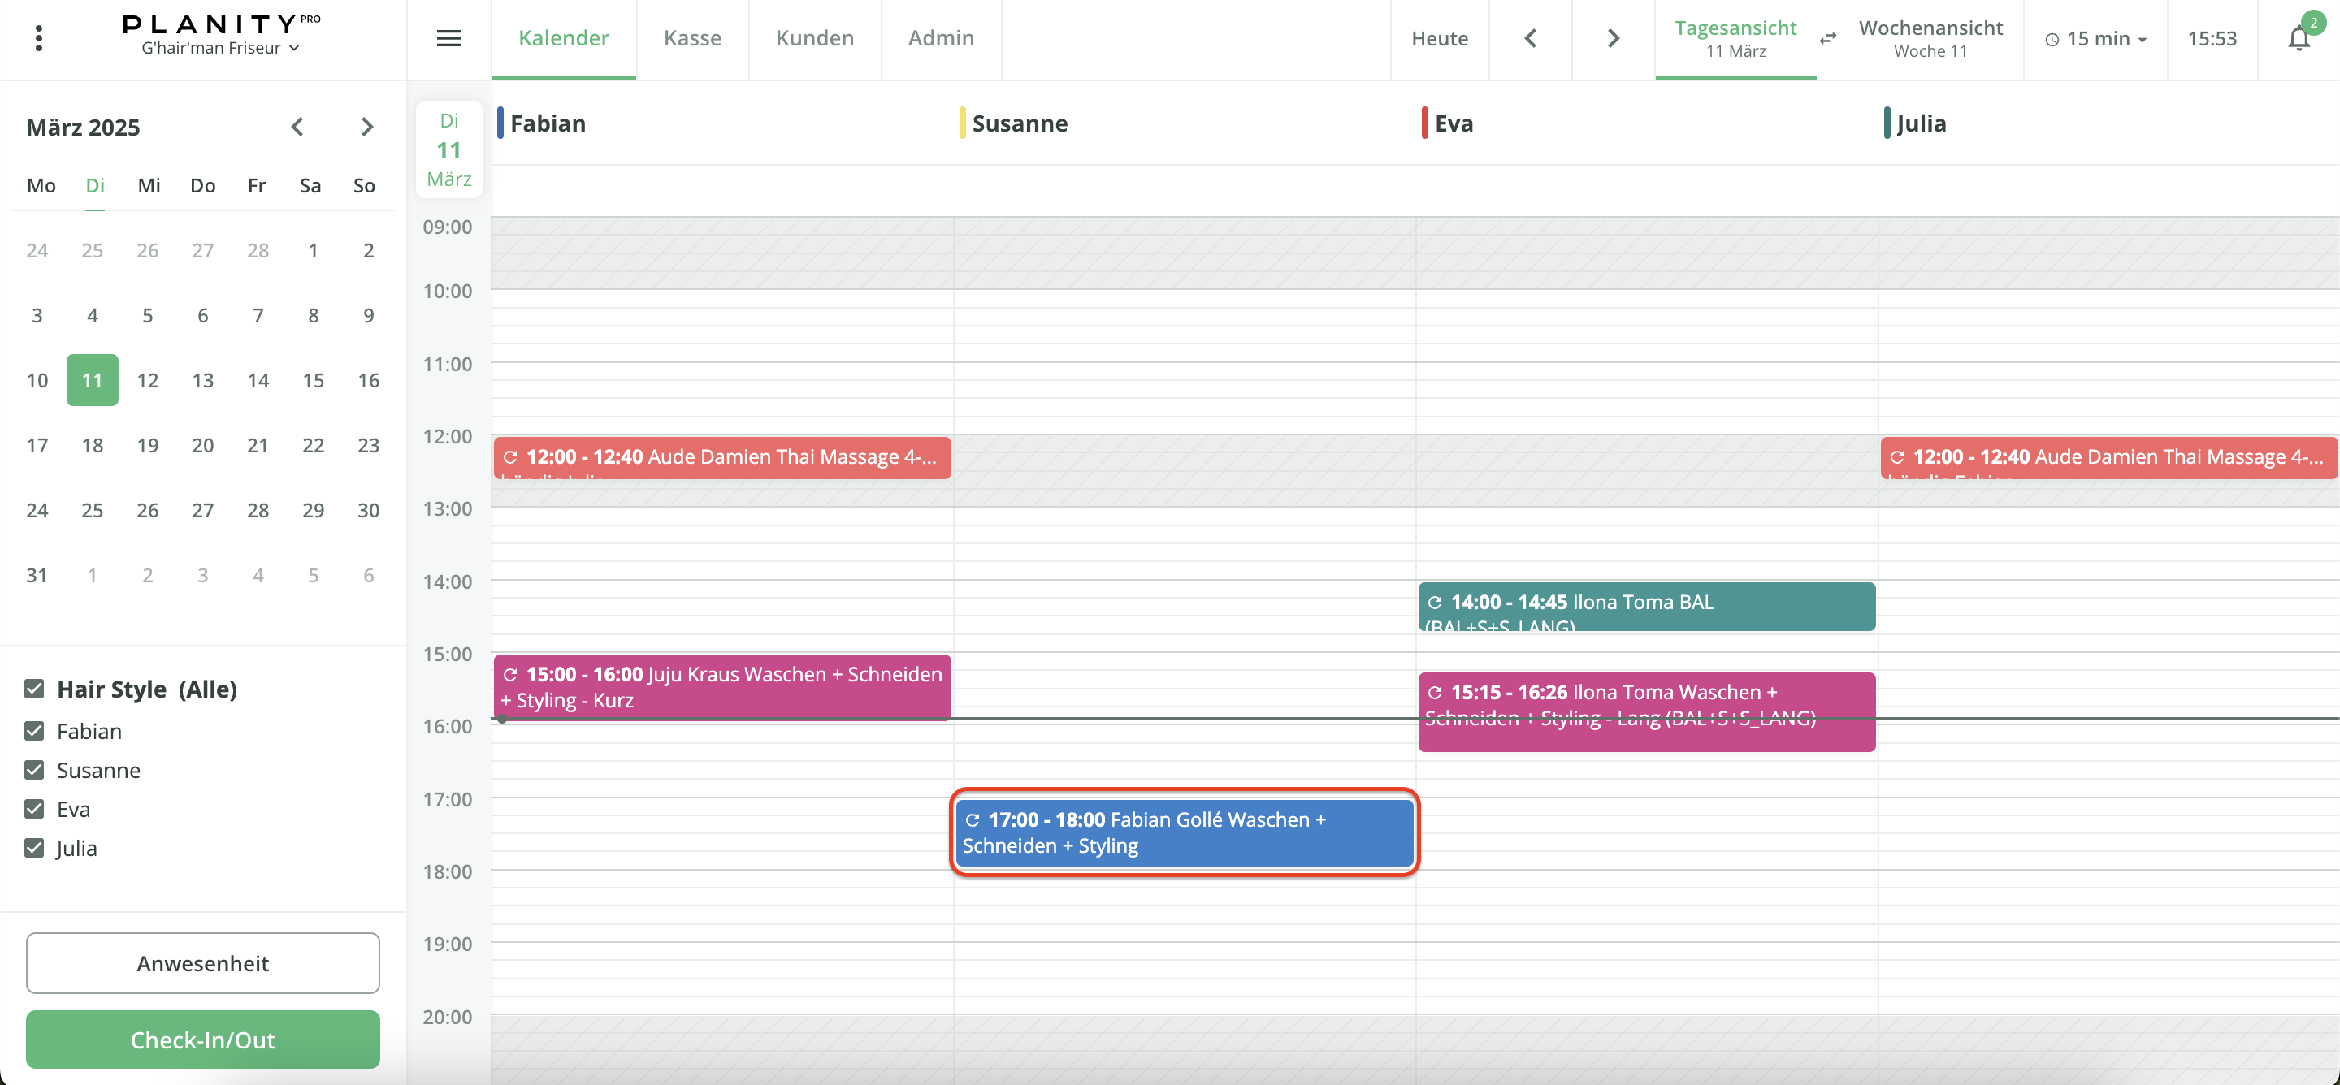The image size is (2340, 1085).
Task: Open the Kasse tab
Action: (692, 38)
